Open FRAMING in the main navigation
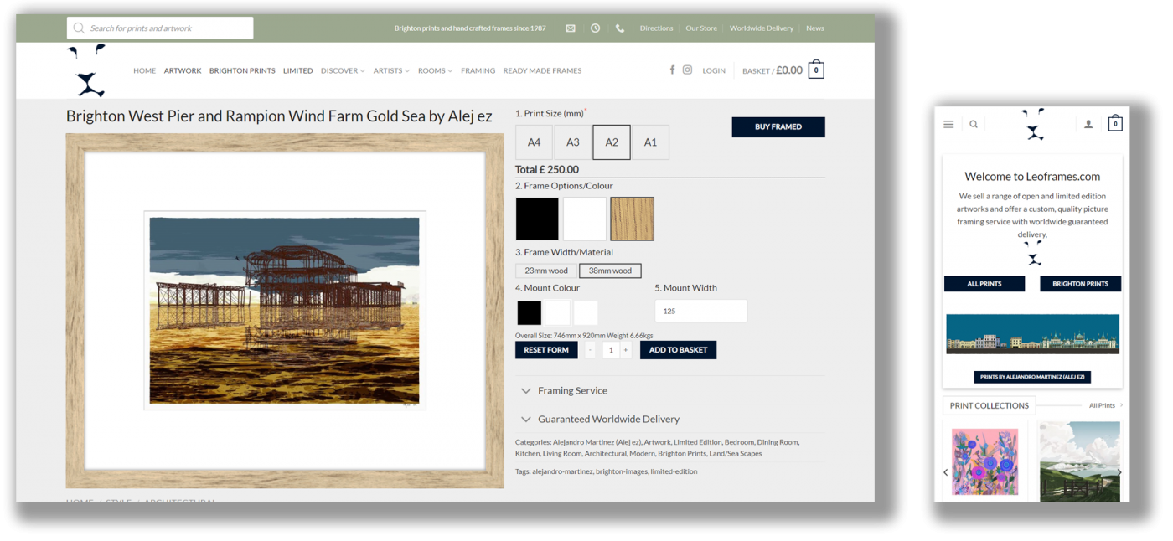The height and width of the screenshot is (541, 1173). coord(478,71)
